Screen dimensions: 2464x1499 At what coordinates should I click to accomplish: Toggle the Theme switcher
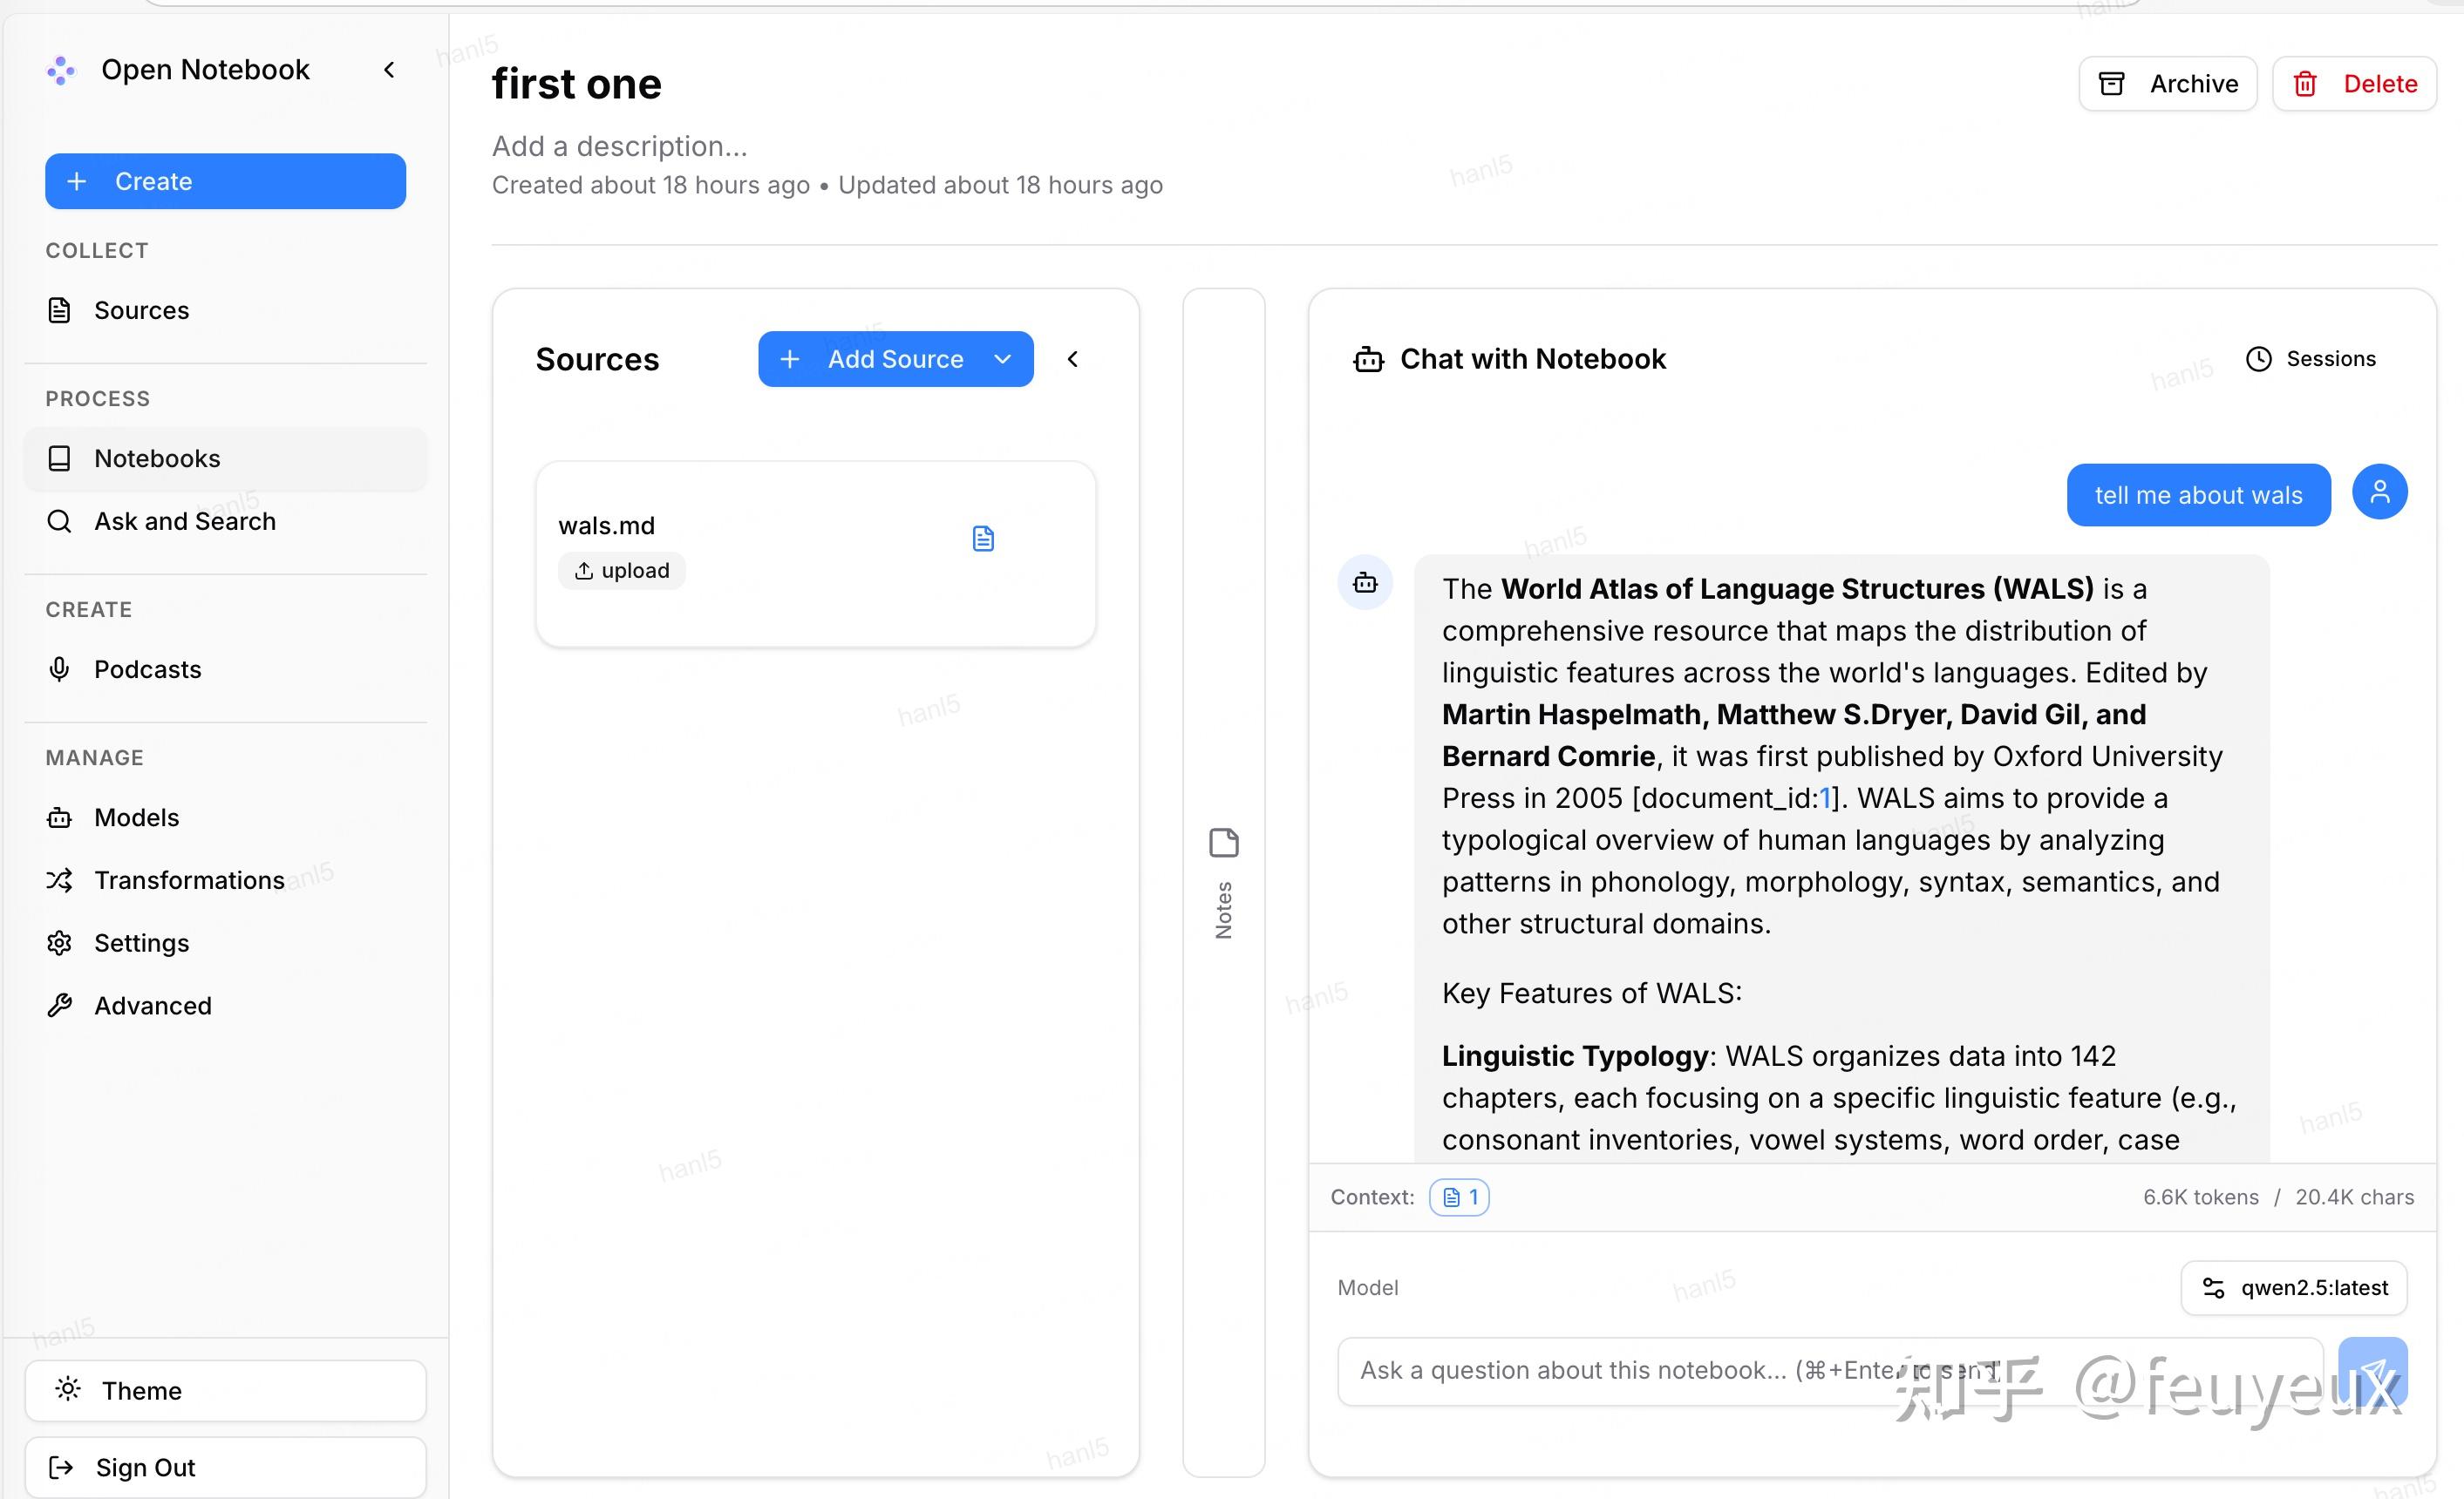click(x=226, y=1390)
